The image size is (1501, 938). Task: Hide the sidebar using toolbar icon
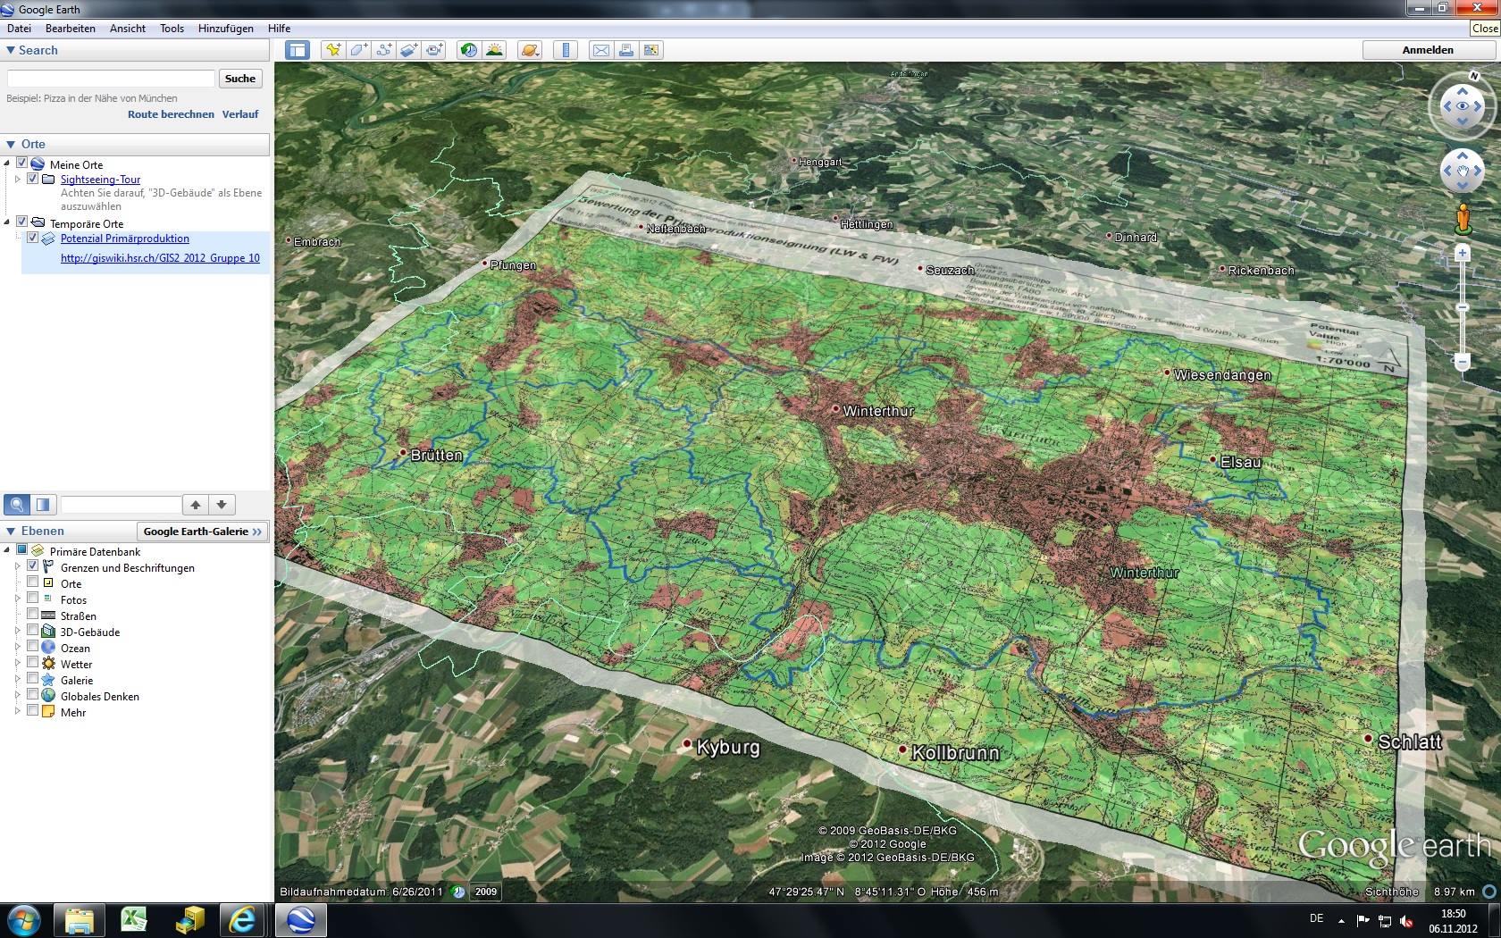(x=297, y=50)
